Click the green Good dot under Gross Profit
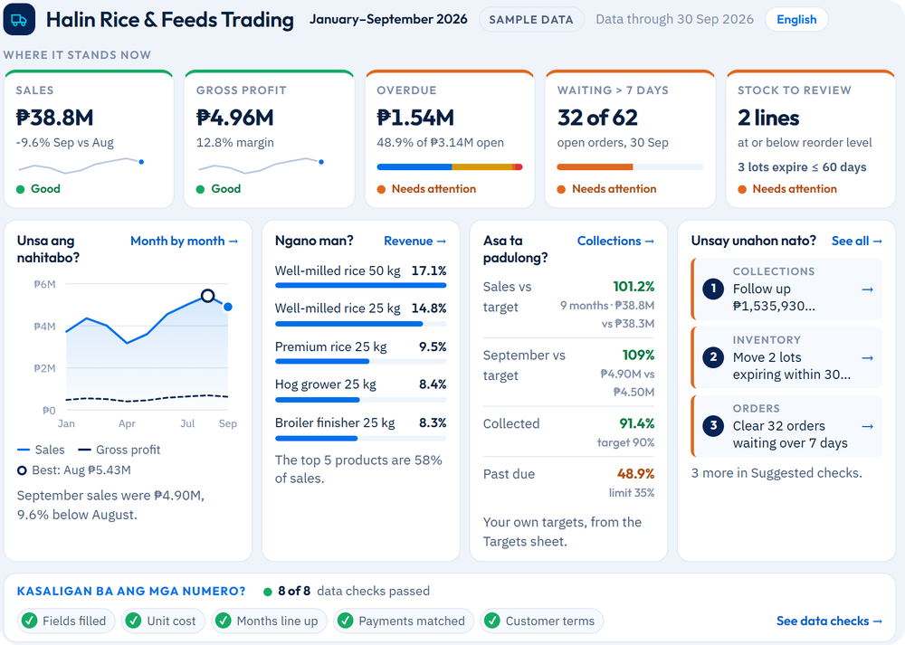Image resolution: width=905 pixels, height=645 pixels. pos(200,189)
